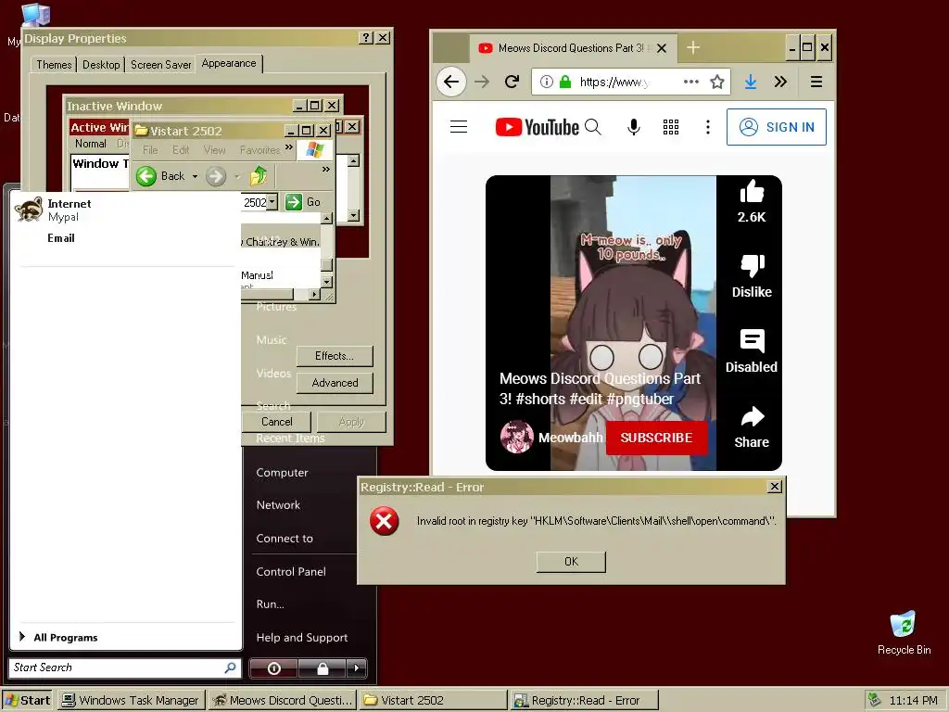
Task: Click the browser back arrow button
Action: coord(451,82)
